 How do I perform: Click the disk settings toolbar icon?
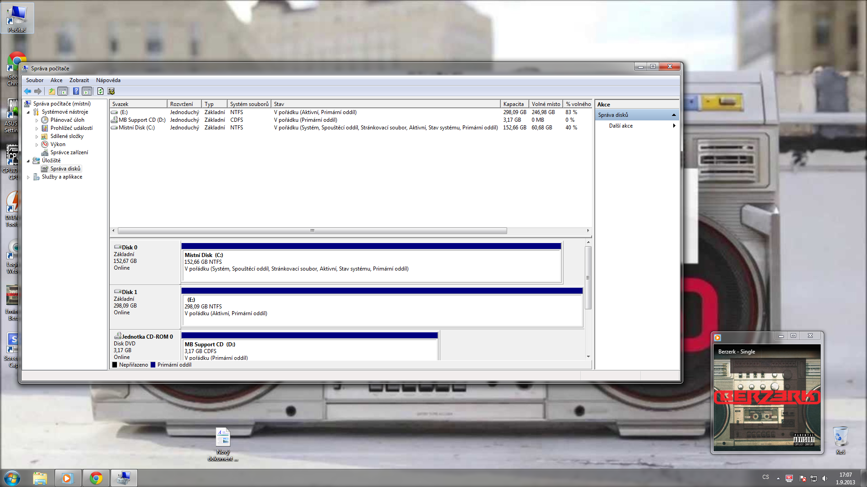pos(111,92)
